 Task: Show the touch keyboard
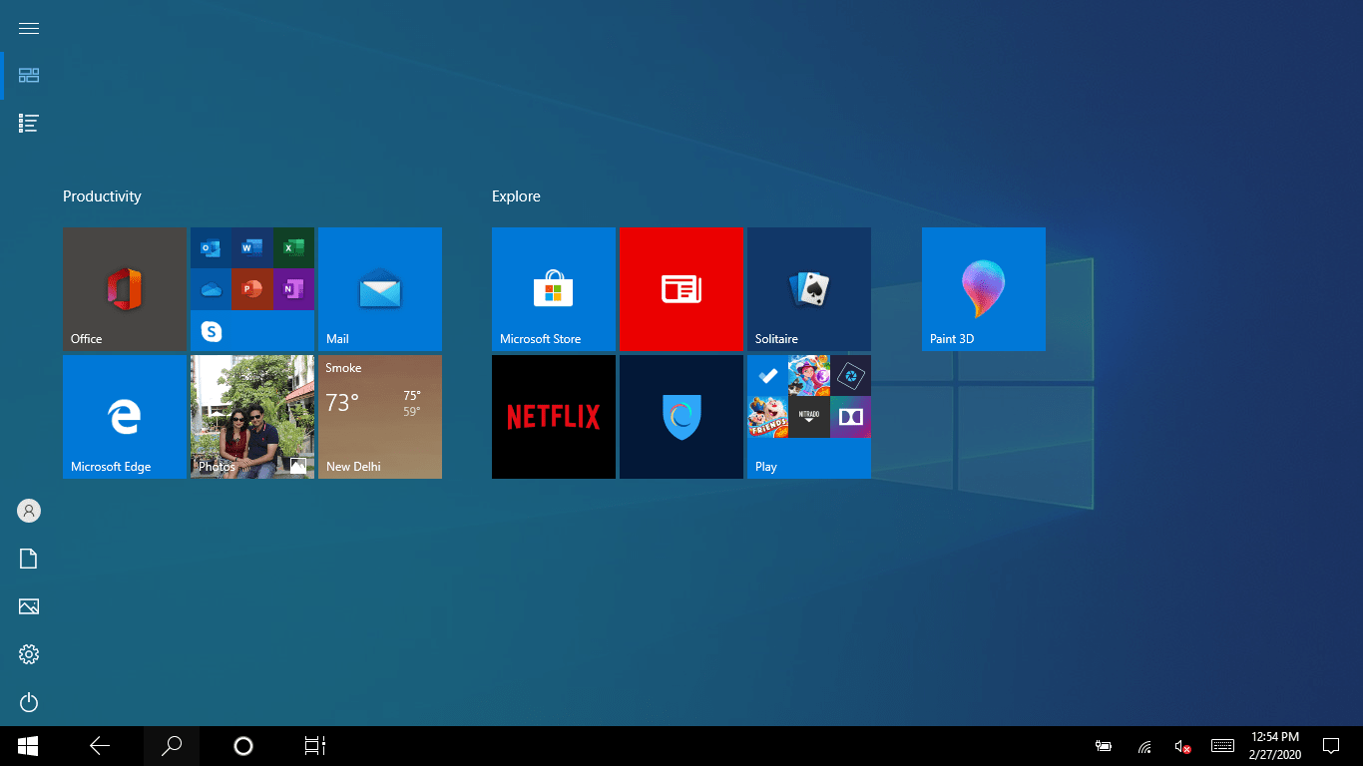(1223, 746)
